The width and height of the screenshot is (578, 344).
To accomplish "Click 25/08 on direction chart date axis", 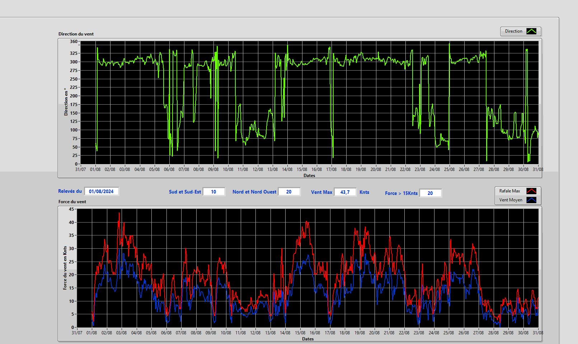I will [449, 169].
